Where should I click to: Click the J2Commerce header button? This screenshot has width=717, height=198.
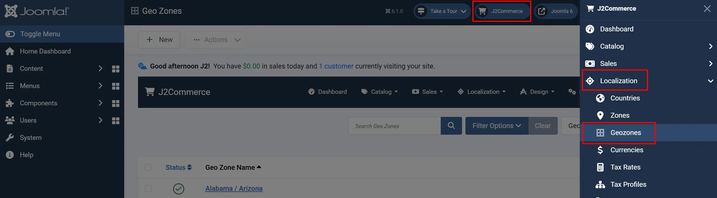coord(502,11)
